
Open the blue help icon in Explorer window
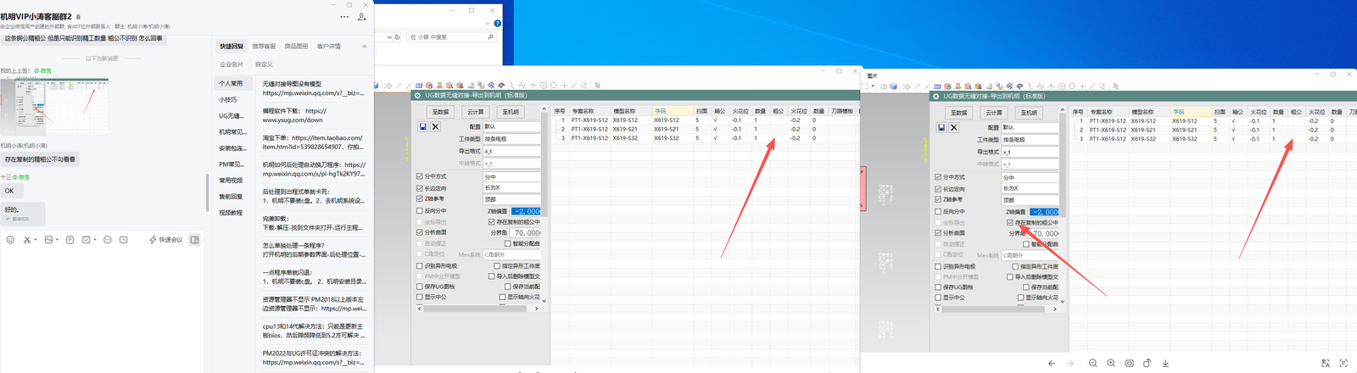[497, 24]
